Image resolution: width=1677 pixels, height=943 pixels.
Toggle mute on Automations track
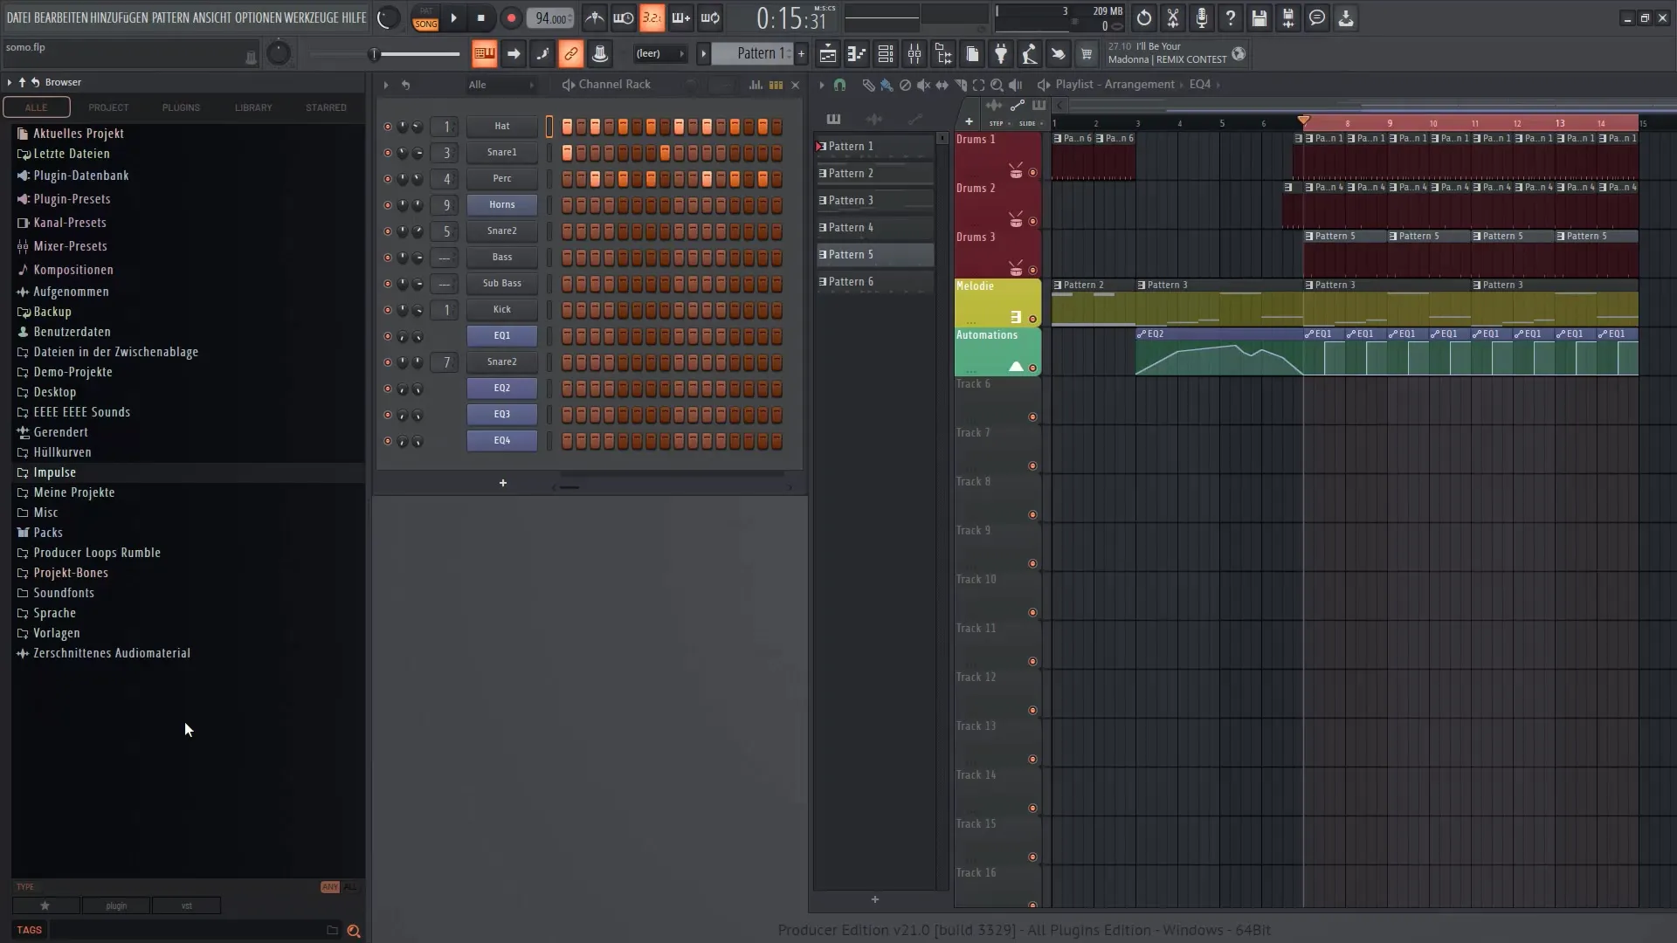coord(1033,368)
